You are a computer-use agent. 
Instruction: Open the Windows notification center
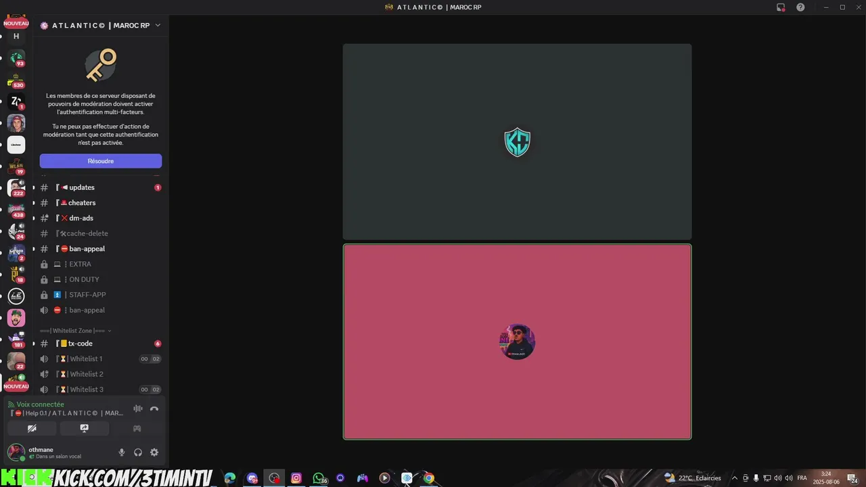click(x=852, y=478)
